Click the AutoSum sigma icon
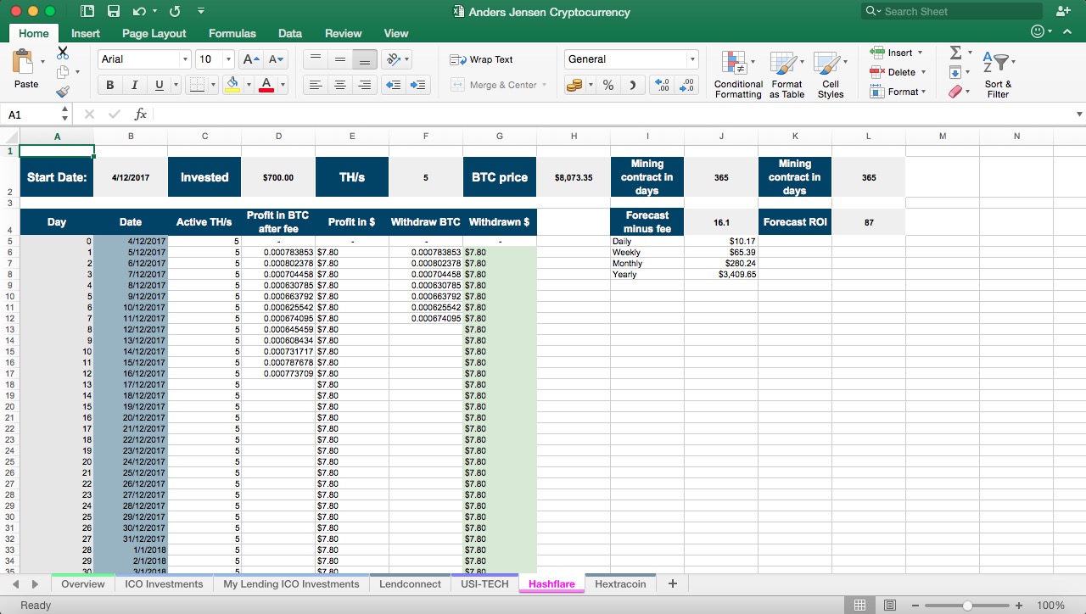This screenshot has width=1086, height=614. pyautogui.click(x=955, y=53)
